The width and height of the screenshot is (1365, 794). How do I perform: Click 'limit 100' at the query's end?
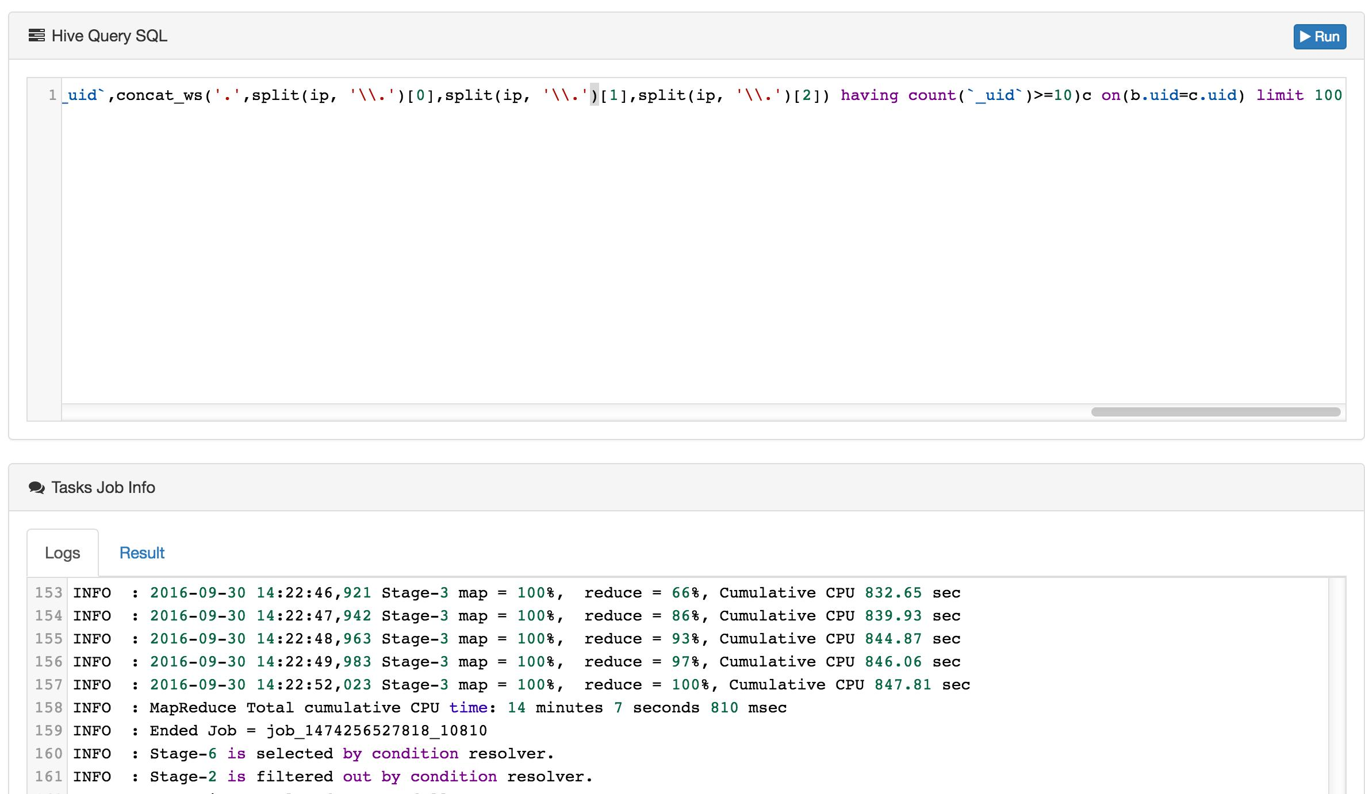[1299, 95]
